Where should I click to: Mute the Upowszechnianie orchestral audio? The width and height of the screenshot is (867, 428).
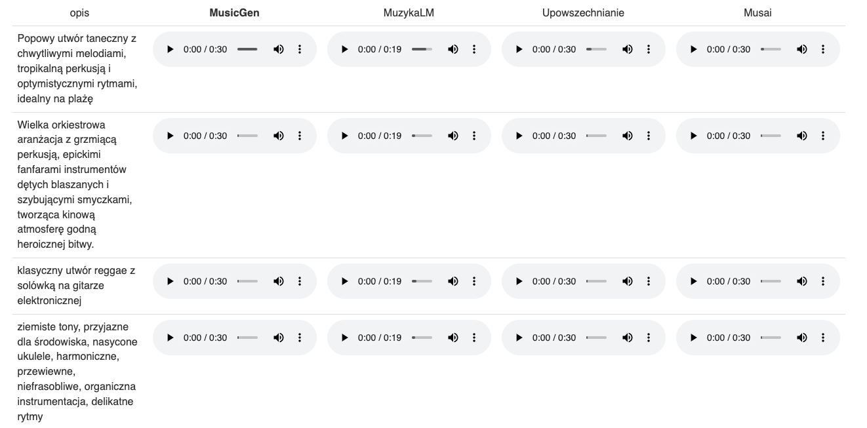pyautogui.click(x=628, y=136)
